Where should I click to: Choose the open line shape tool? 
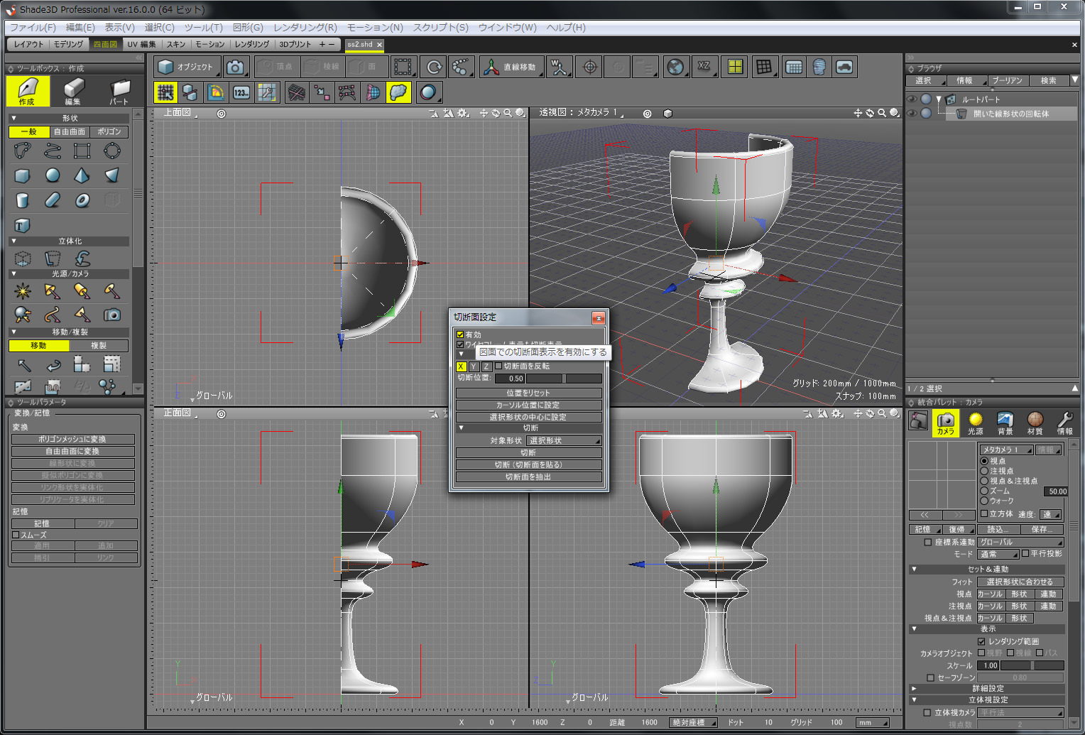pos(53,151)
